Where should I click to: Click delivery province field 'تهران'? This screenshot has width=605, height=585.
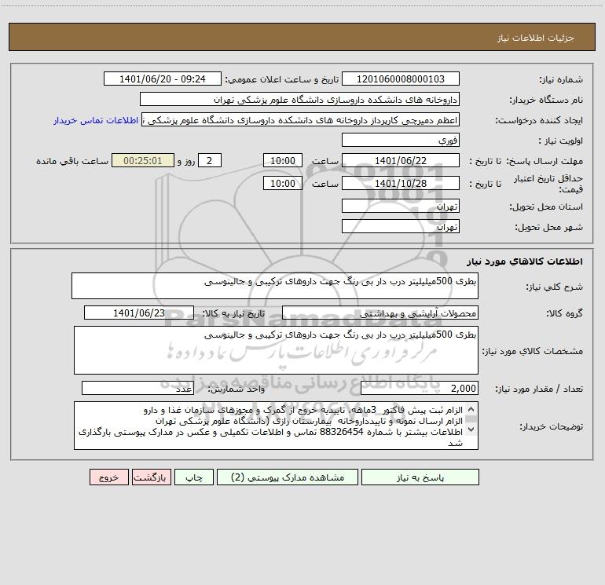click(401, 206)
